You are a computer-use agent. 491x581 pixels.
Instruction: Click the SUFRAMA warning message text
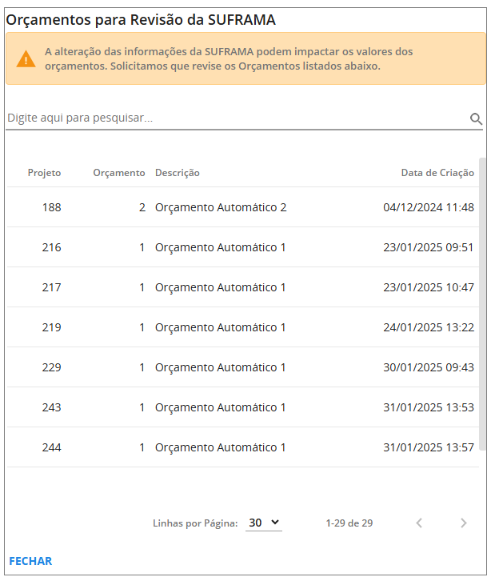(229, 58)
